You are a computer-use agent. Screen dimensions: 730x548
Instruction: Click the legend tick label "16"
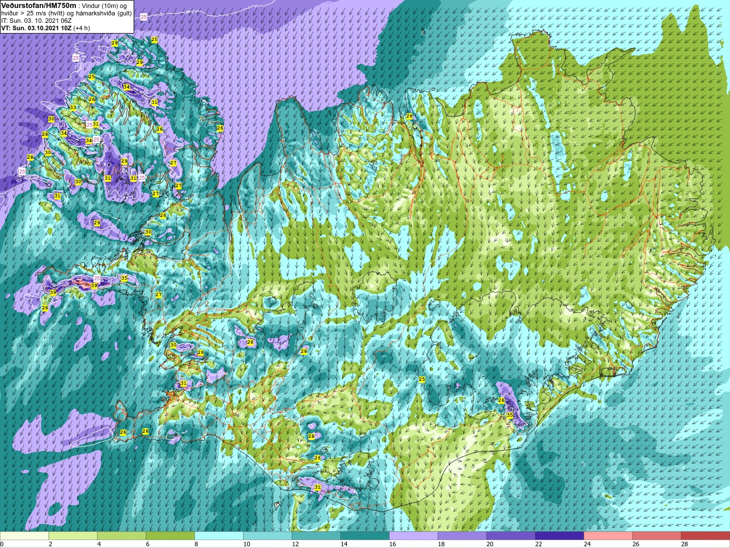[x=392, y=544]
